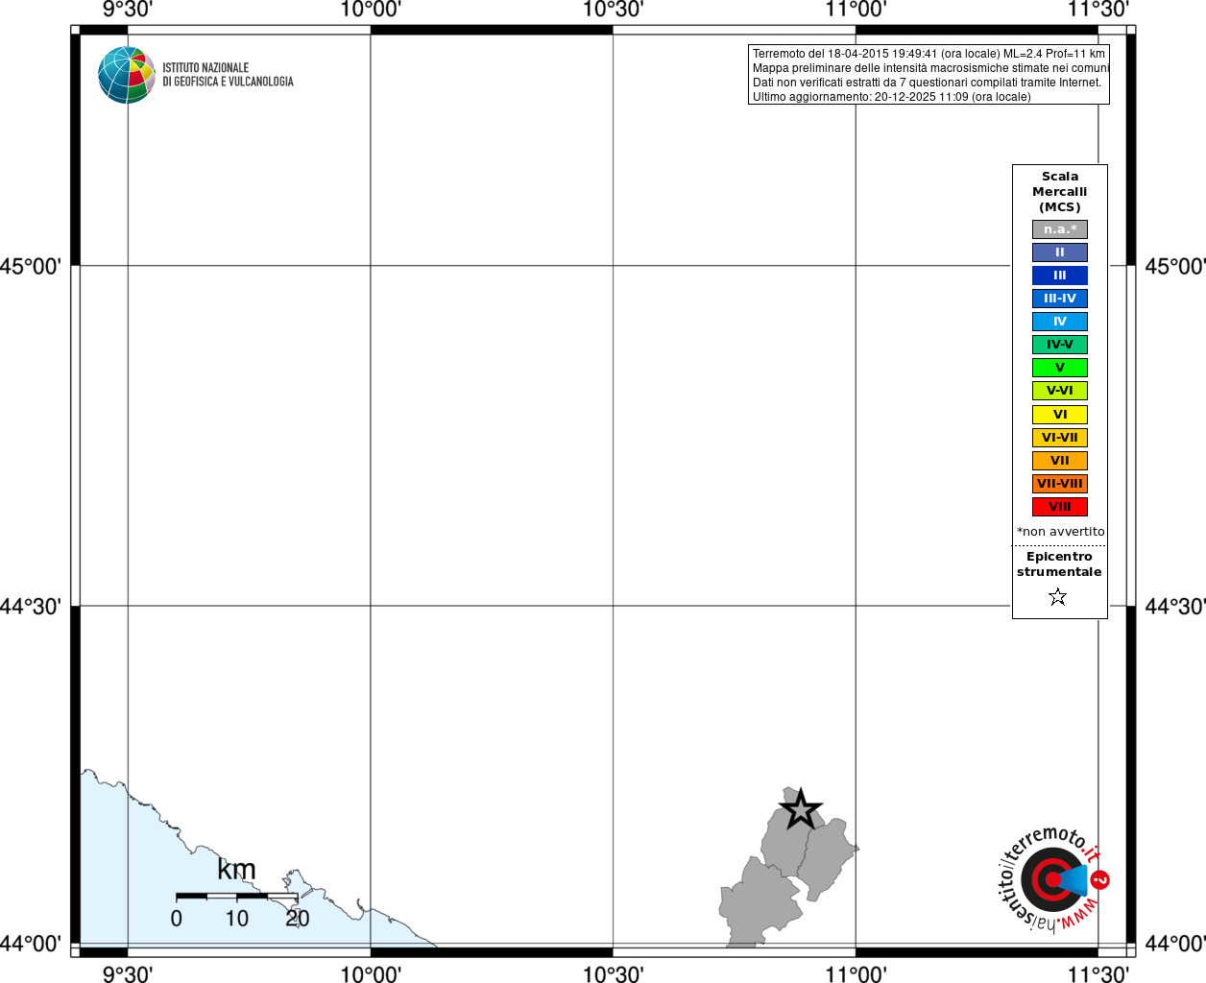
Task: Select the III intensity legend swatch
Action: [x=1060, y=276]
